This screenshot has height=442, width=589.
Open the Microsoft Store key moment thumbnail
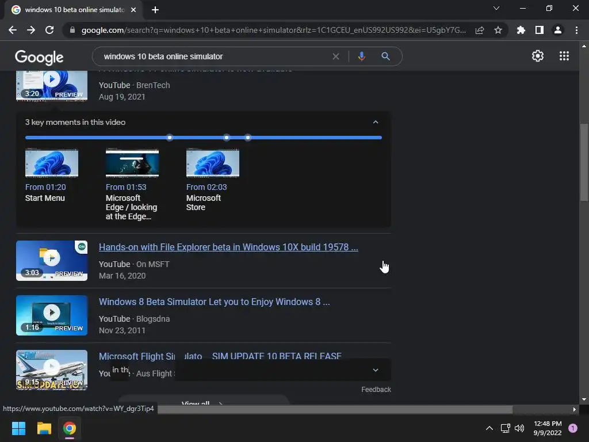point(213,163)
